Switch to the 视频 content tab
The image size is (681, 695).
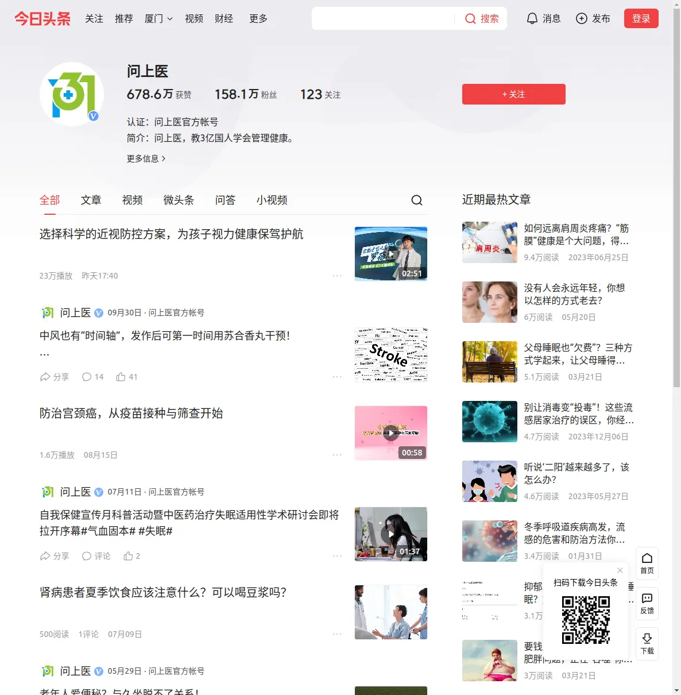133,200
